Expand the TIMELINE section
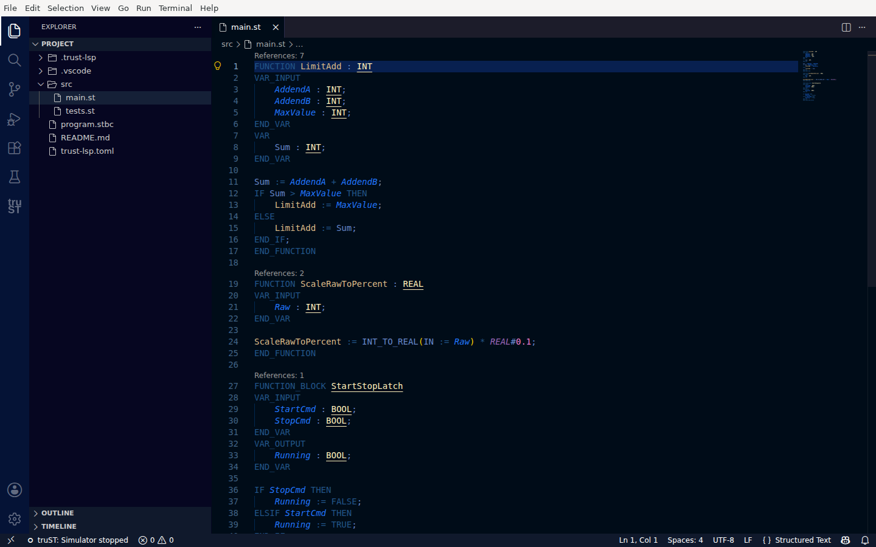 point(120,526)
